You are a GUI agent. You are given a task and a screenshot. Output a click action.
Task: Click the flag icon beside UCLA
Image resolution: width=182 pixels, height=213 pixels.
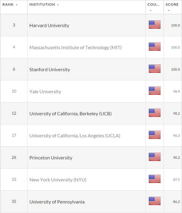point(154,135)
